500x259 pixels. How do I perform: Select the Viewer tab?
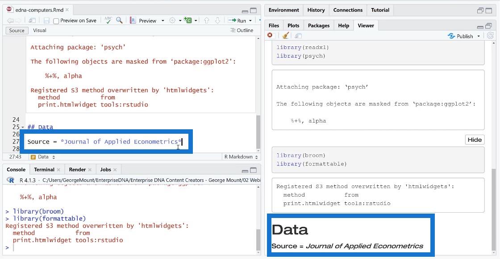366,25
